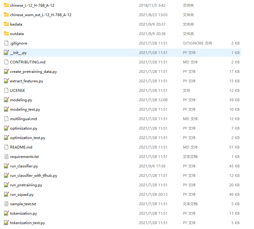Click the 49 KB size of run_squad.py

(234, 195)
